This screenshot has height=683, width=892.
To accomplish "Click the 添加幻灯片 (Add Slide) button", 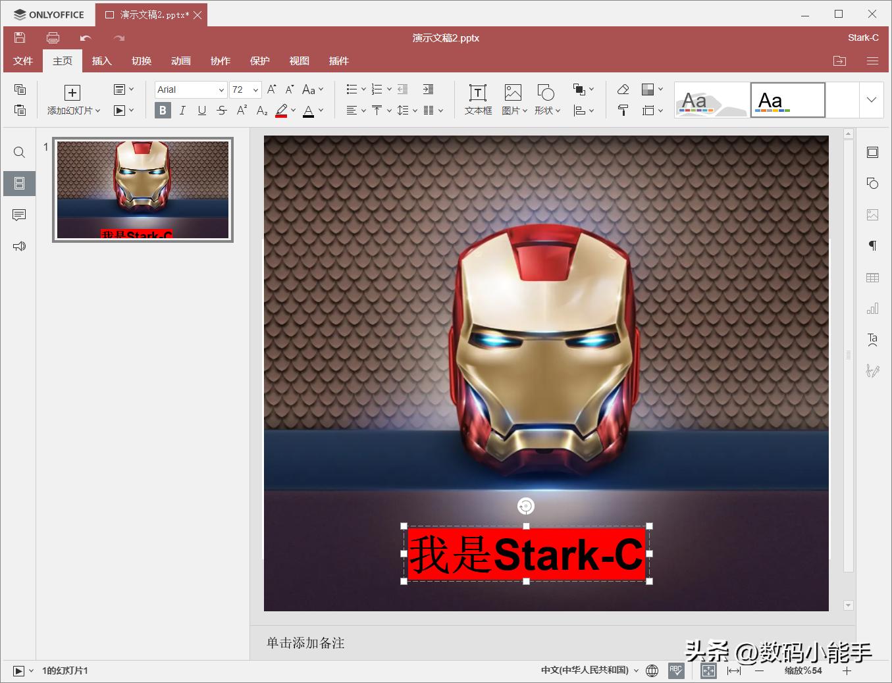I will [72, 100].
